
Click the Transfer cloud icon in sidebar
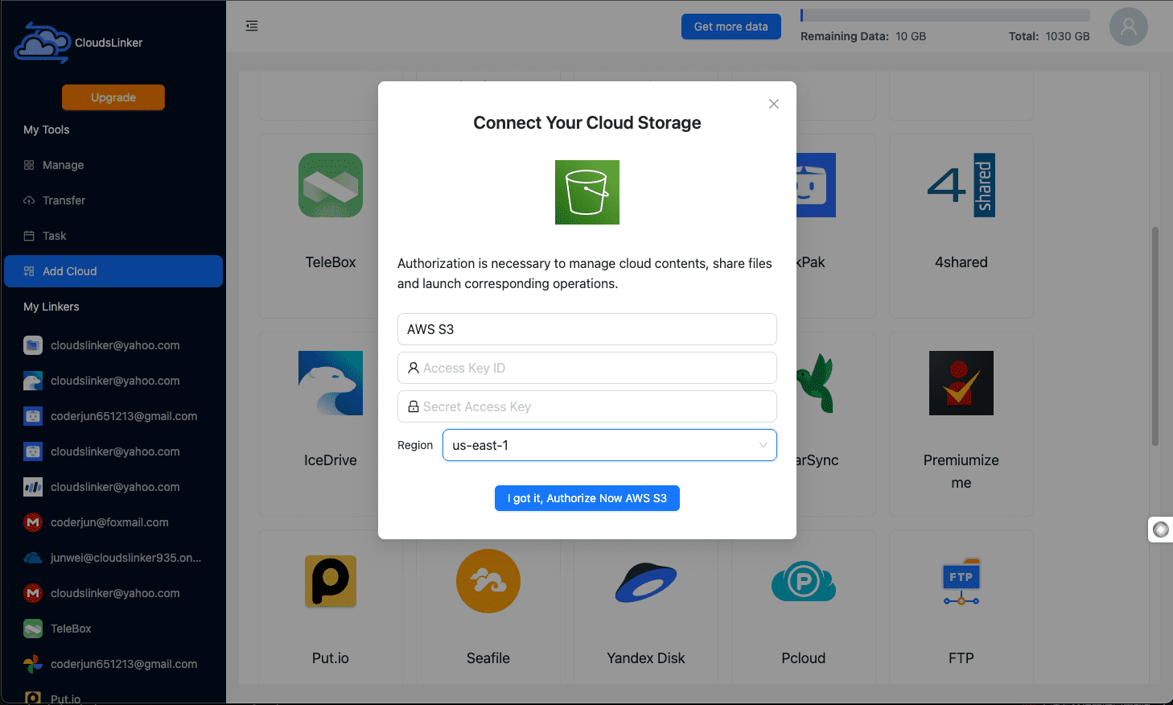tap(29, 200)
